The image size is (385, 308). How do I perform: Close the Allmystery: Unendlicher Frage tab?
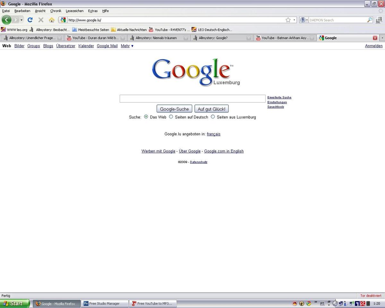59,38
